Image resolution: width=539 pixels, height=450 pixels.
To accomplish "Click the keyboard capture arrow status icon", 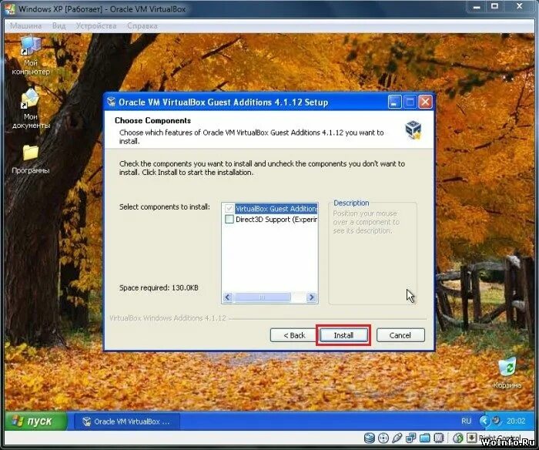I will (x=471, y=438).
